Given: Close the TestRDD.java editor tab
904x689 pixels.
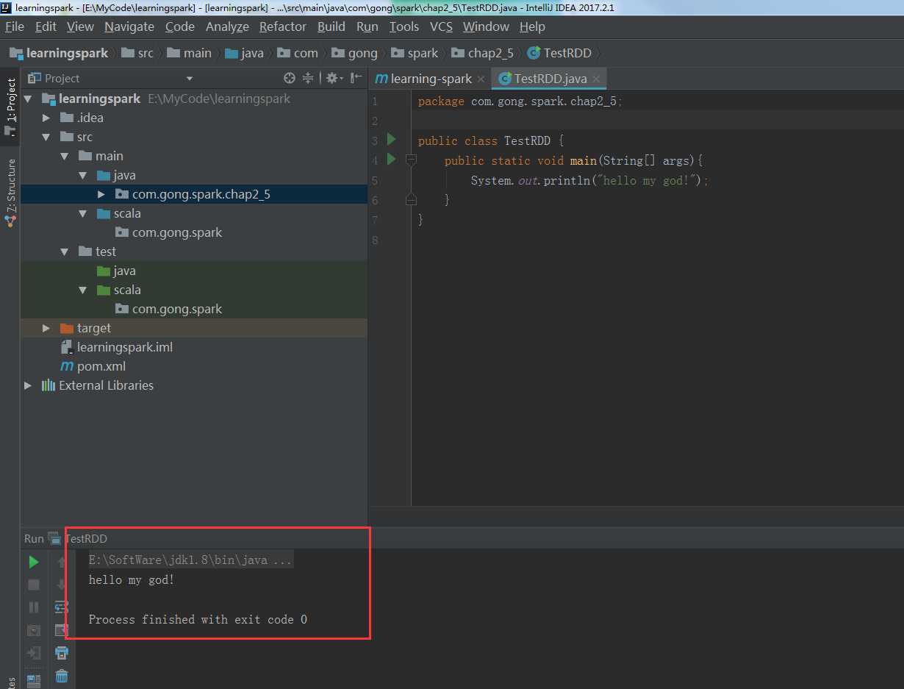Looking at the screenshot, I should click(596, 79).
